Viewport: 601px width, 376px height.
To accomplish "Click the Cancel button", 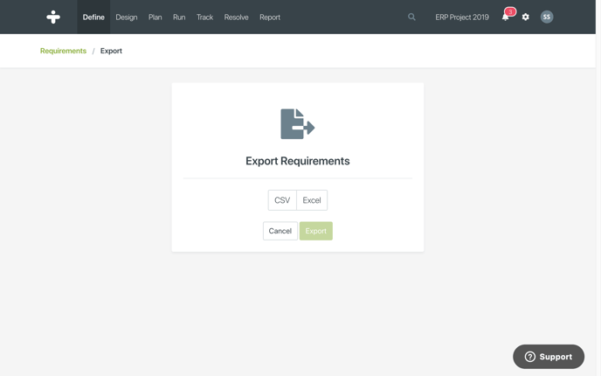I will tap(280, 231).
